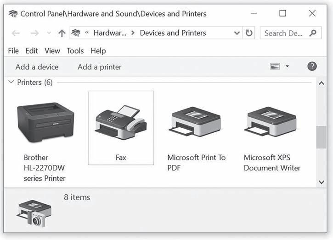Viewport: 333px width, 240px height.
Task: Click the Microsoft Print To PDF label
Action: [197, 163]
